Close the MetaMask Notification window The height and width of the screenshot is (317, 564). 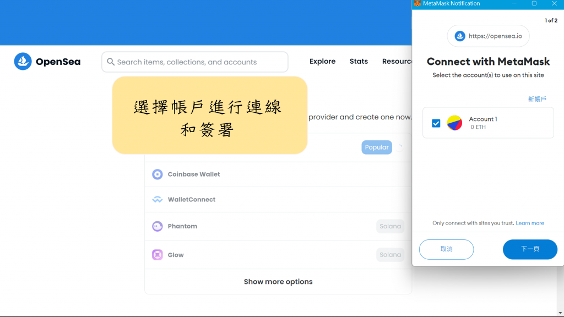pos(554,3)
